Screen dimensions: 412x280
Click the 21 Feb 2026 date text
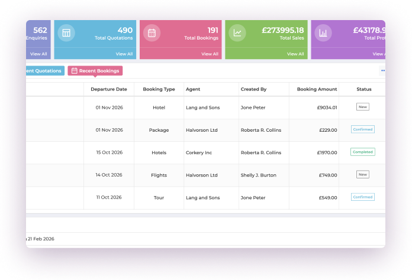point(41,239)
